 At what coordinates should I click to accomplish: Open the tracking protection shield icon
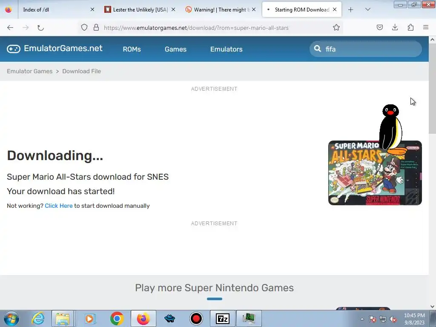[84, 28]
